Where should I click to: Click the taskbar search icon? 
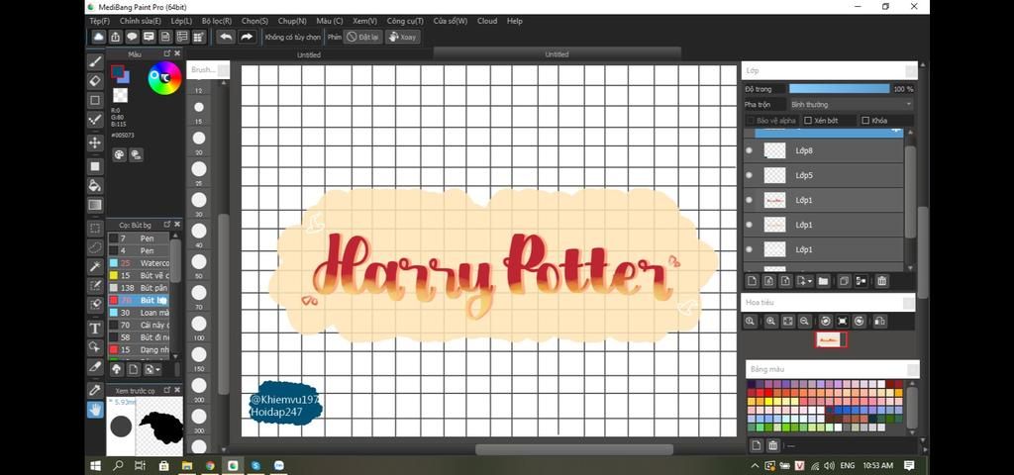(118, 465)
